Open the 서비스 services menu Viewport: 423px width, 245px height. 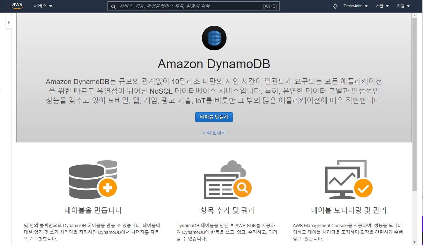43,6
